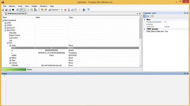
Task: Collapse the BayControllerQ tree node
Action: tap(3, 20)
